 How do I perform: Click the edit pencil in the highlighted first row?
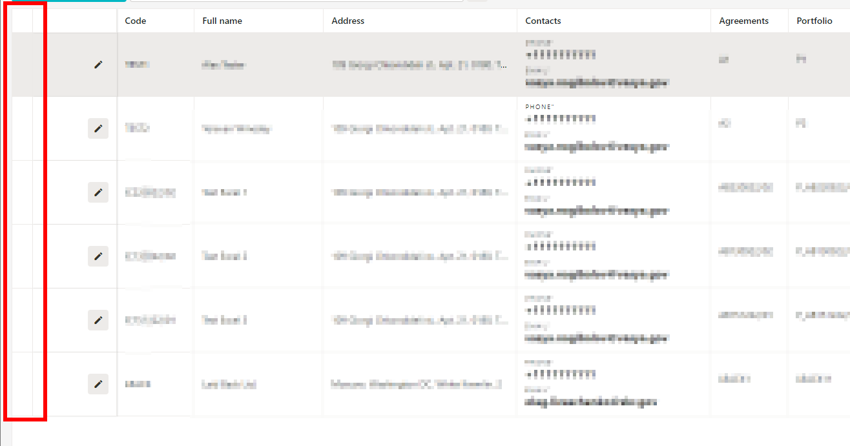tap(98, 65)
